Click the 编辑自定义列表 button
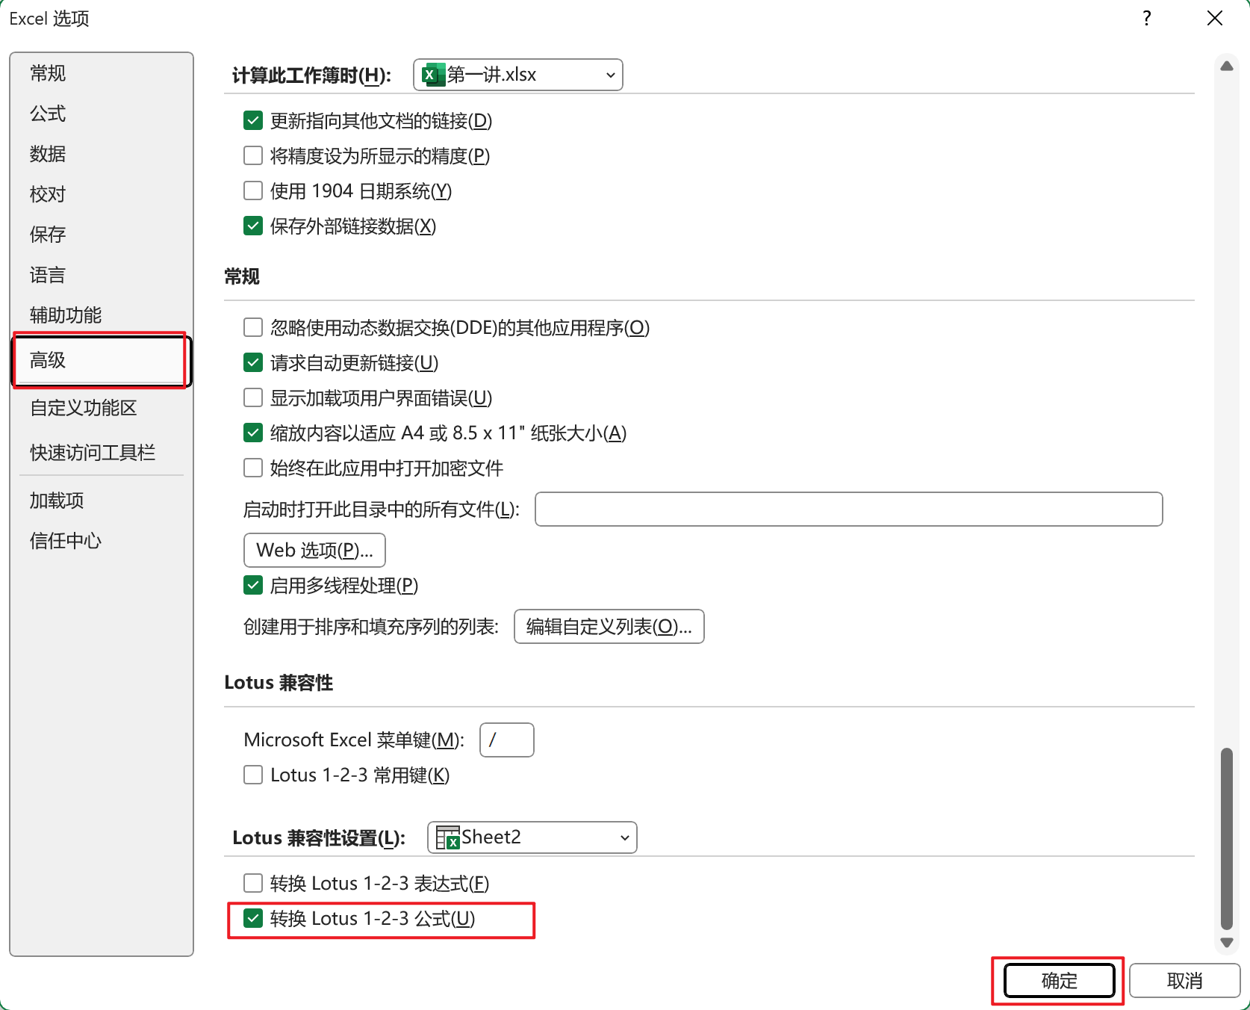The image size is (1250, 1010). [x=609, y=627]
